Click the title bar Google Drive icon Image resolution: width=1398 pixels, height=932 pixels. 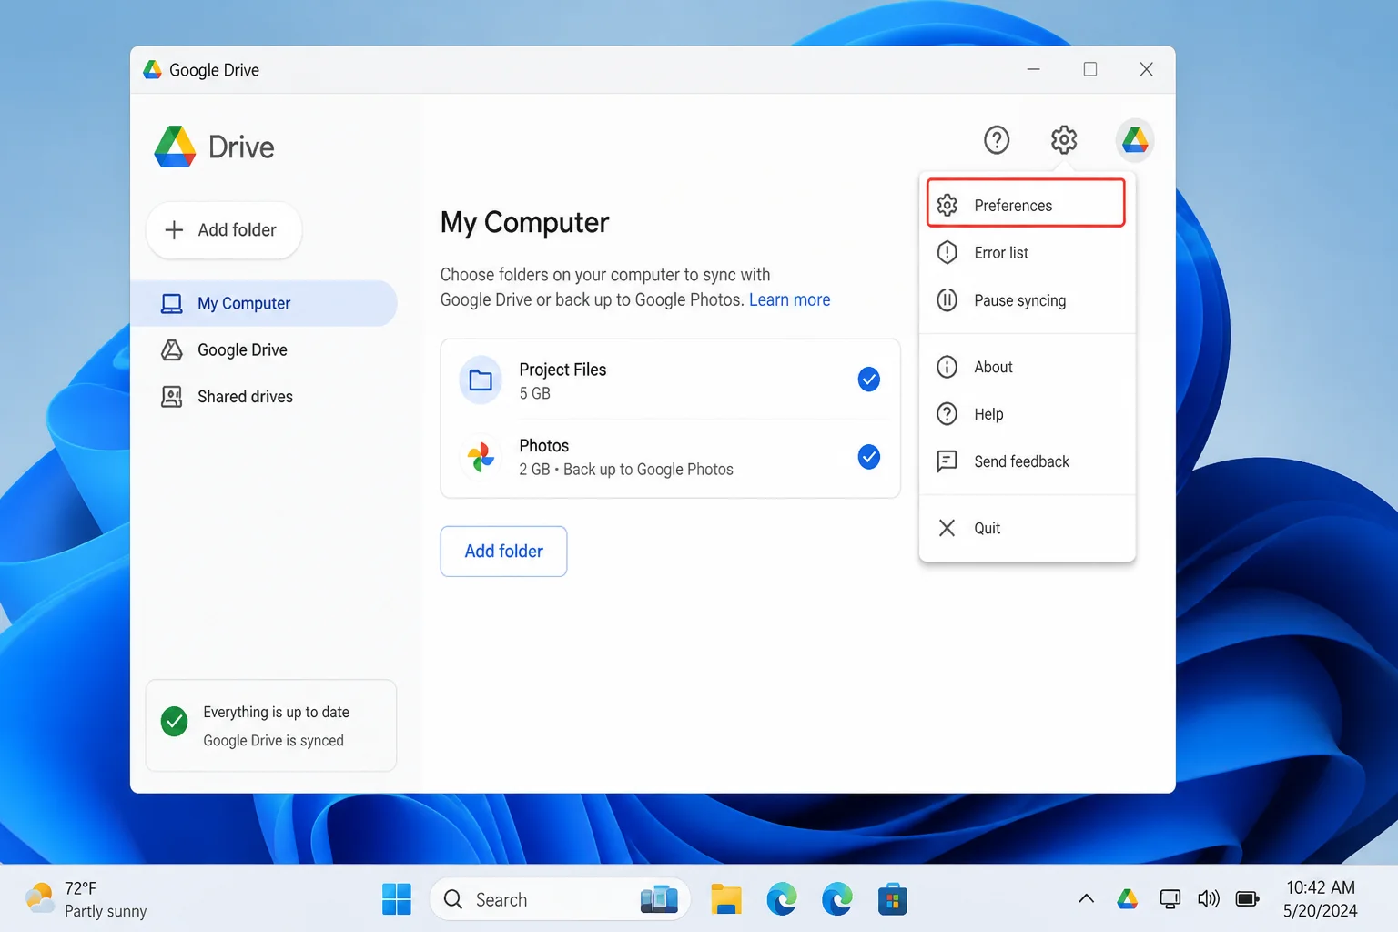153,69
